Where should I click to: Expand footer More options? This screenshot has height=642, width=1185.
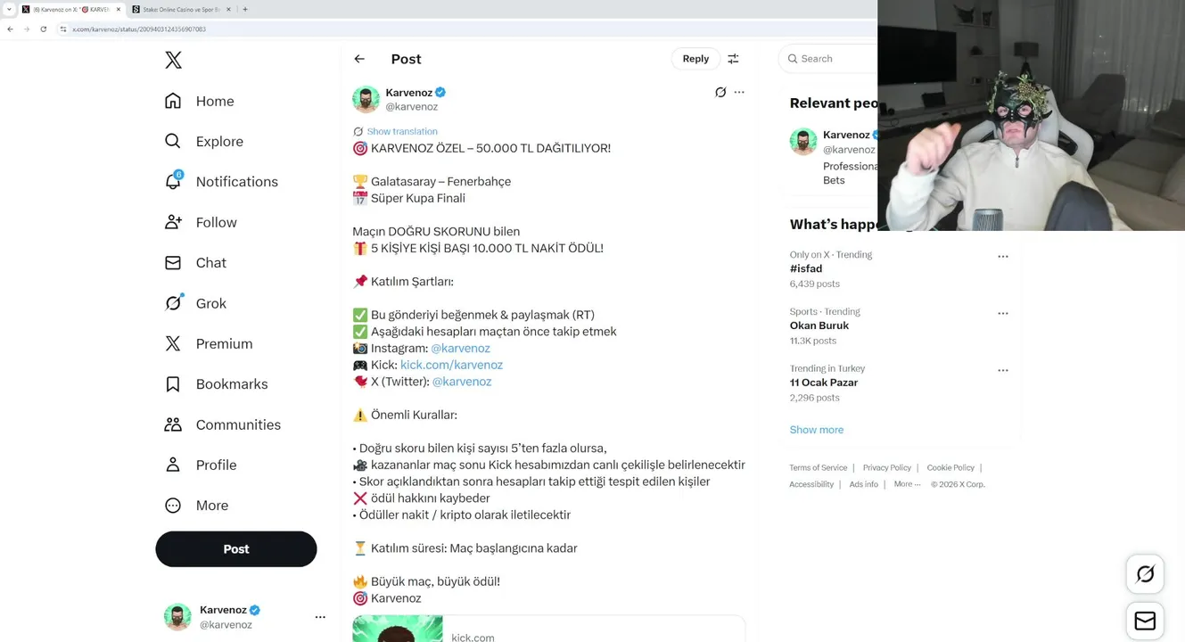(x=907, y=484)
